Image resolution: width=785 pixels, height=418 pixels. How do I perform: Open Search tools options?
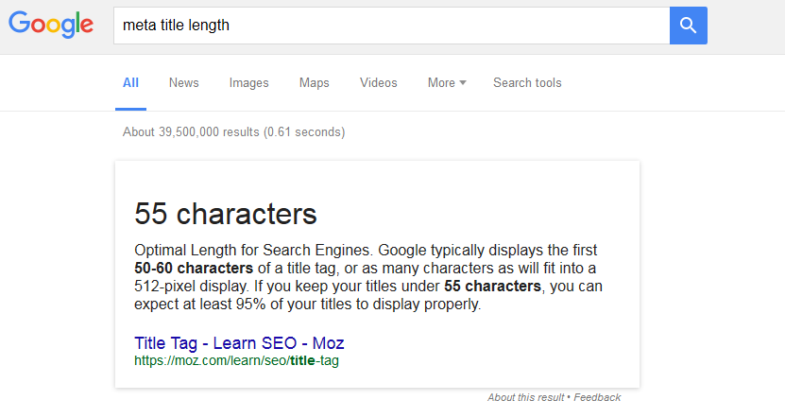point(527,82)
